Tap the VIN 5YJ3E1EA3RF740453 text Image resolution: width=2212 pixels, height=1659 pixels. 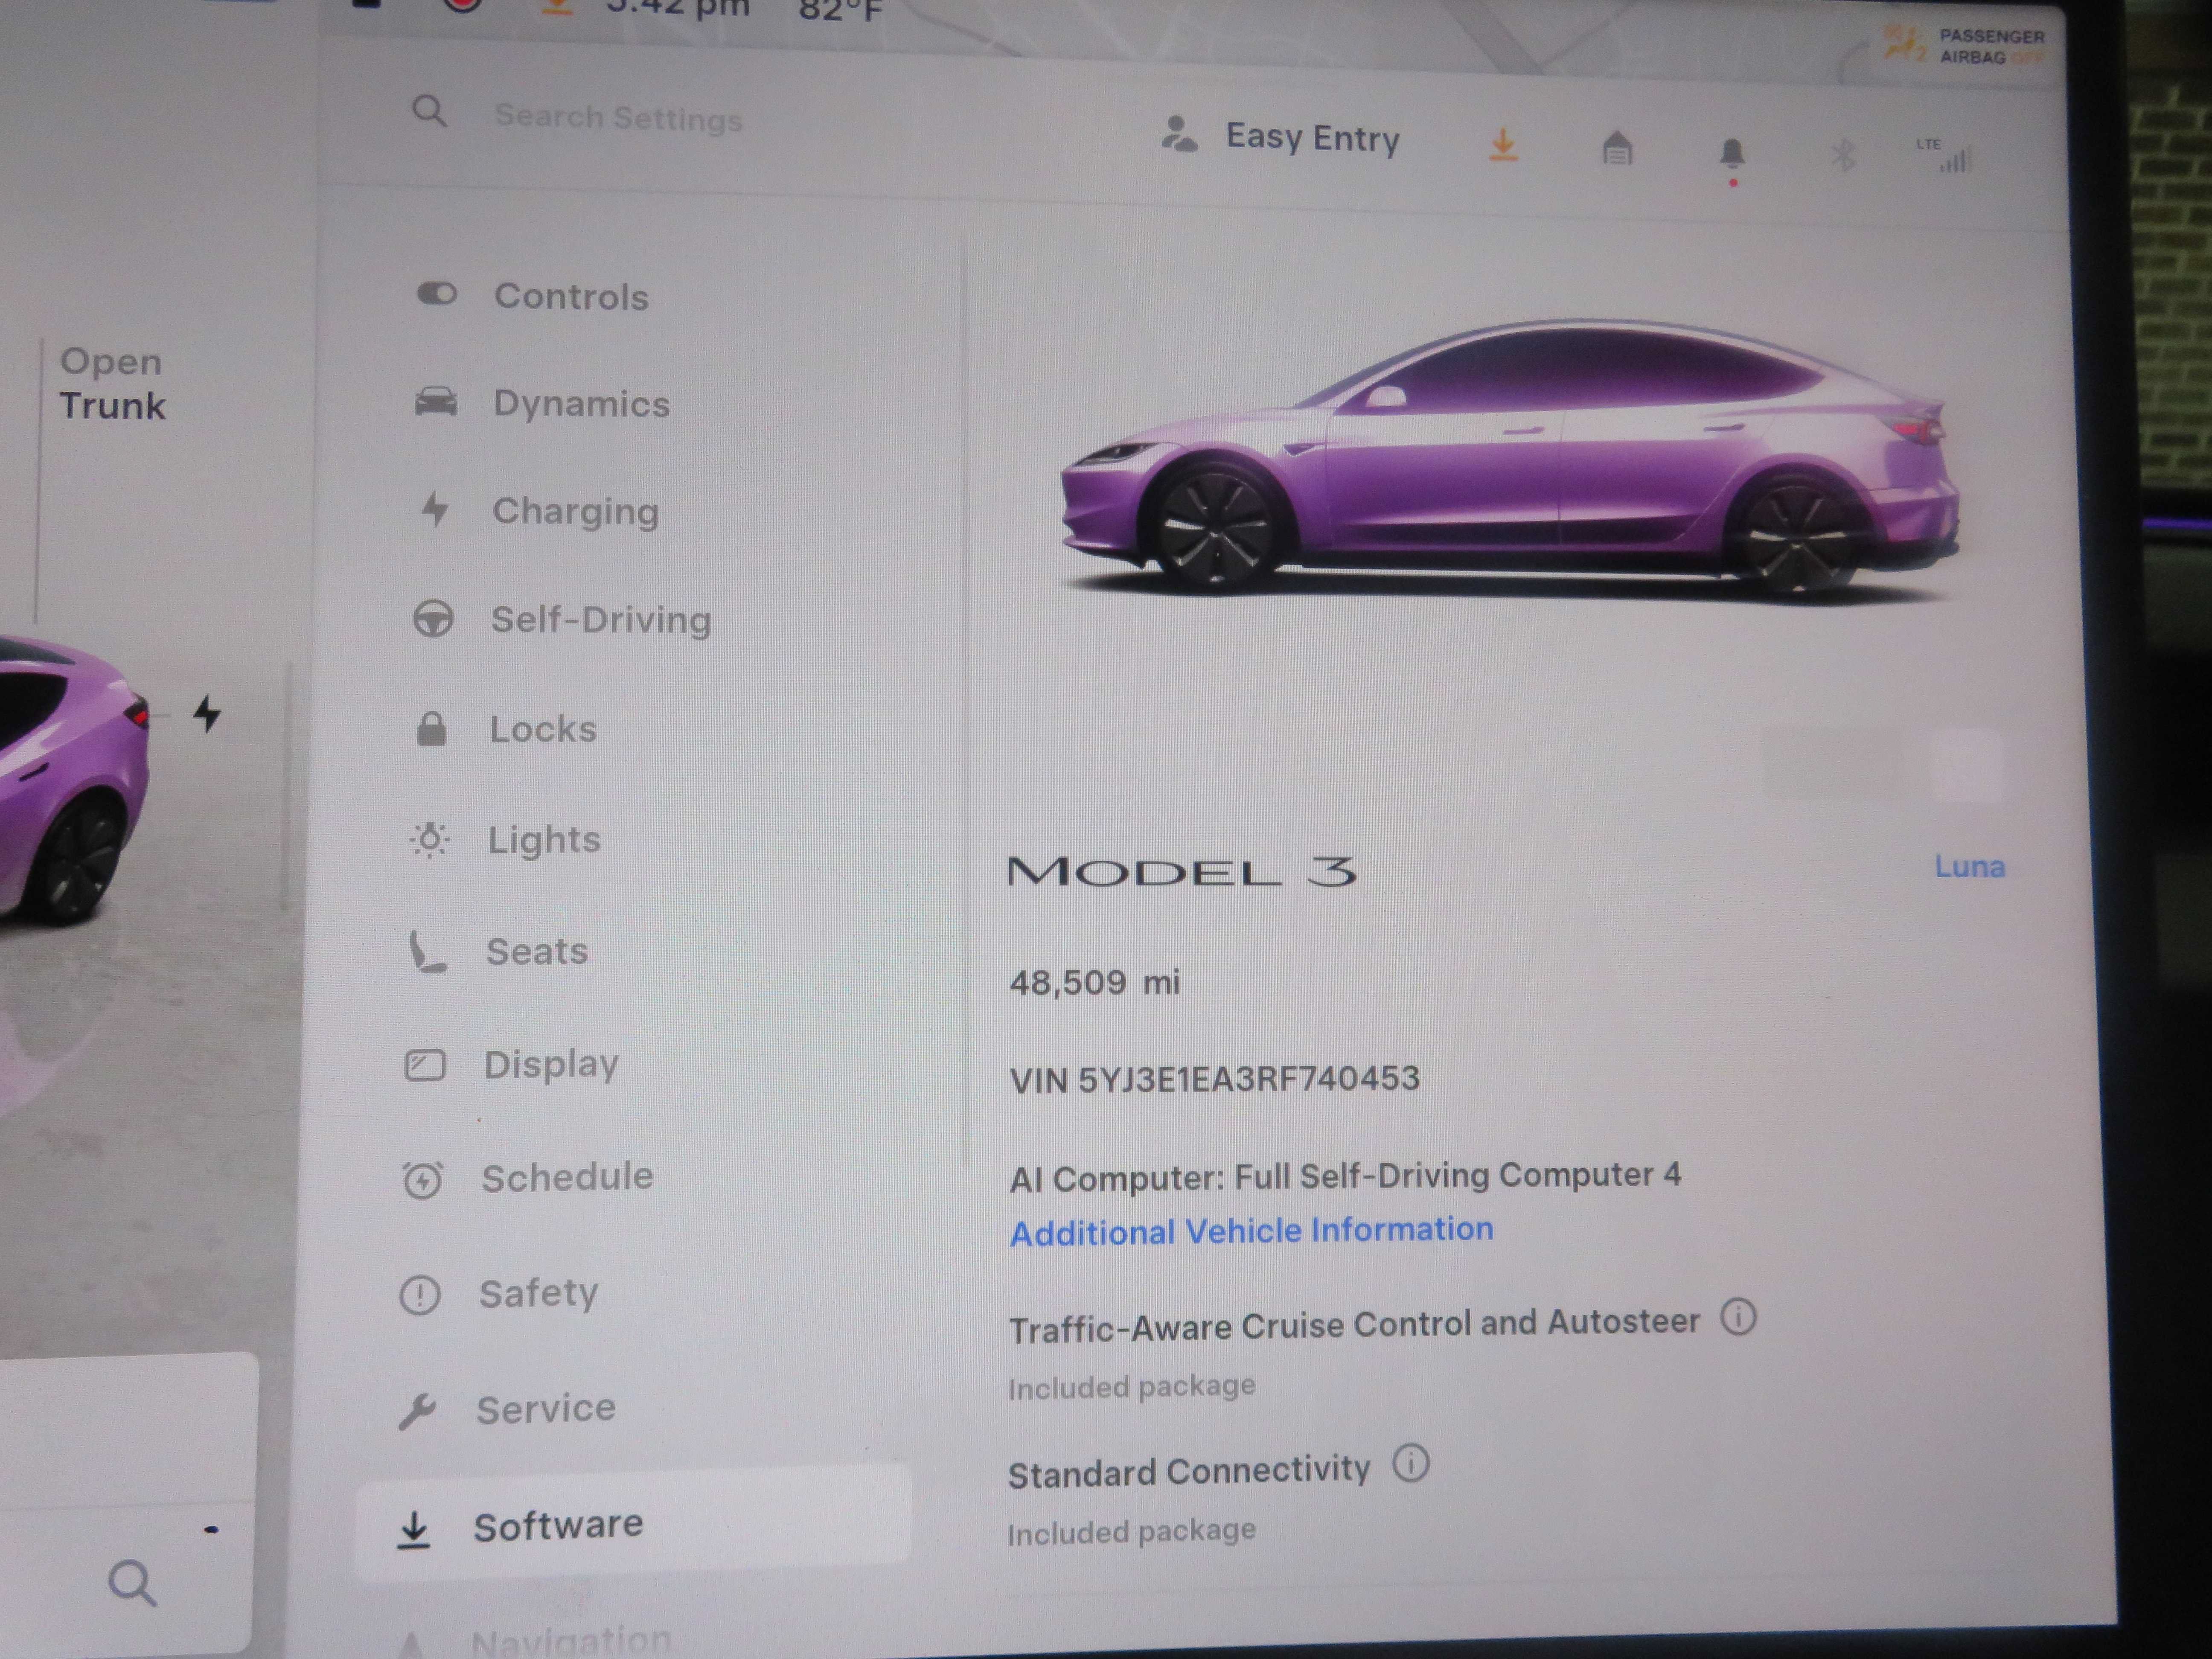tap(1214, 1079)
